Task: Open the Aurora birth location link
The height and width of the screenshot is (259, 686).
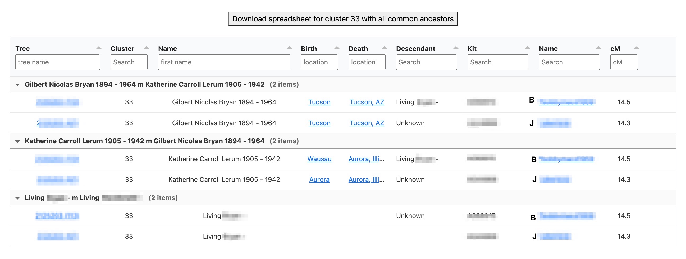Action: [319, 180]
